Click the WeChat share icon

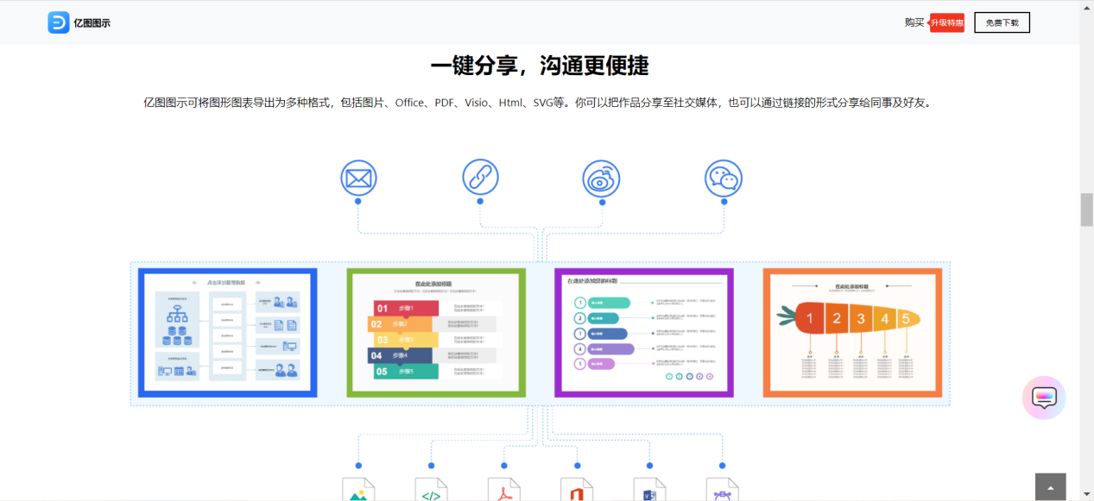[x=723, y=178]
